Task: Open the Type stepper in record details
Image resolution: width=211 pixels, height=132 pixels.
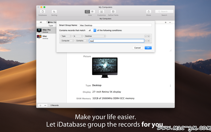Action: coord(170,86)
